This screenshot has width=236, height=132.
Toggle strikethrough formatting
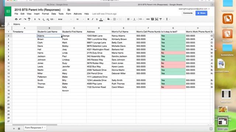point(97,19)
